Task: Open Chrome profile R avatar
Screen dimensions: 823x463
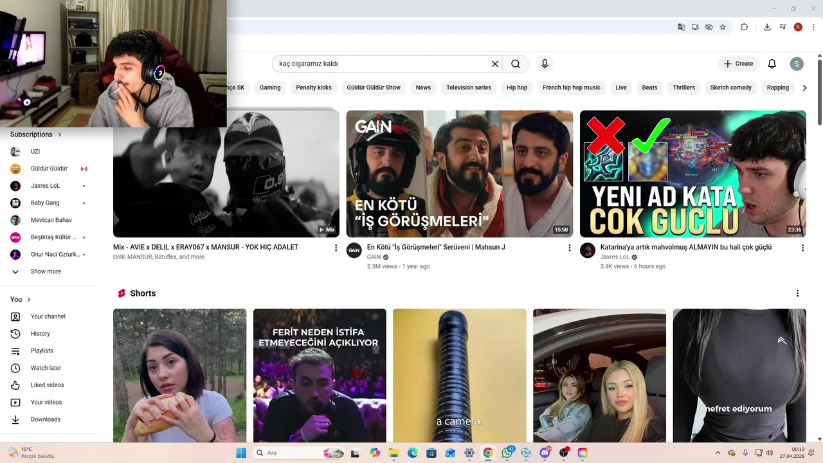Action: pyautogui.click(x=798, y=27)
